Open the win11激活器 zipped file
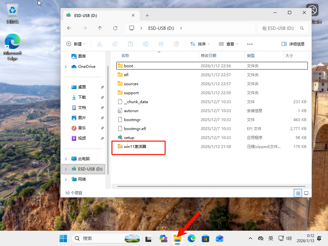328x246 pixels. pos(135,146)
